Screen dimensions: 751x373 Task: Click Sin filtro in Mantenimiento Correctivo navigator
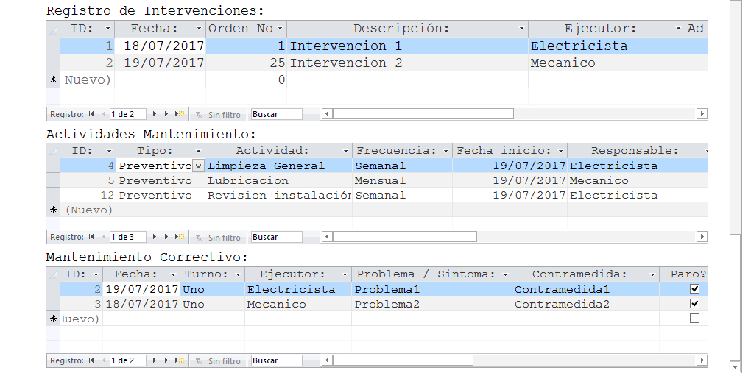coord(218,360)
